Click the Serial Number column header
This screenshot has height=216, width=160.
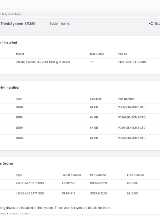tap(72, 175)
